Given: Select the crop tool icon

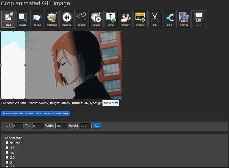Looking at the screenshot, I should pos(8,19).
